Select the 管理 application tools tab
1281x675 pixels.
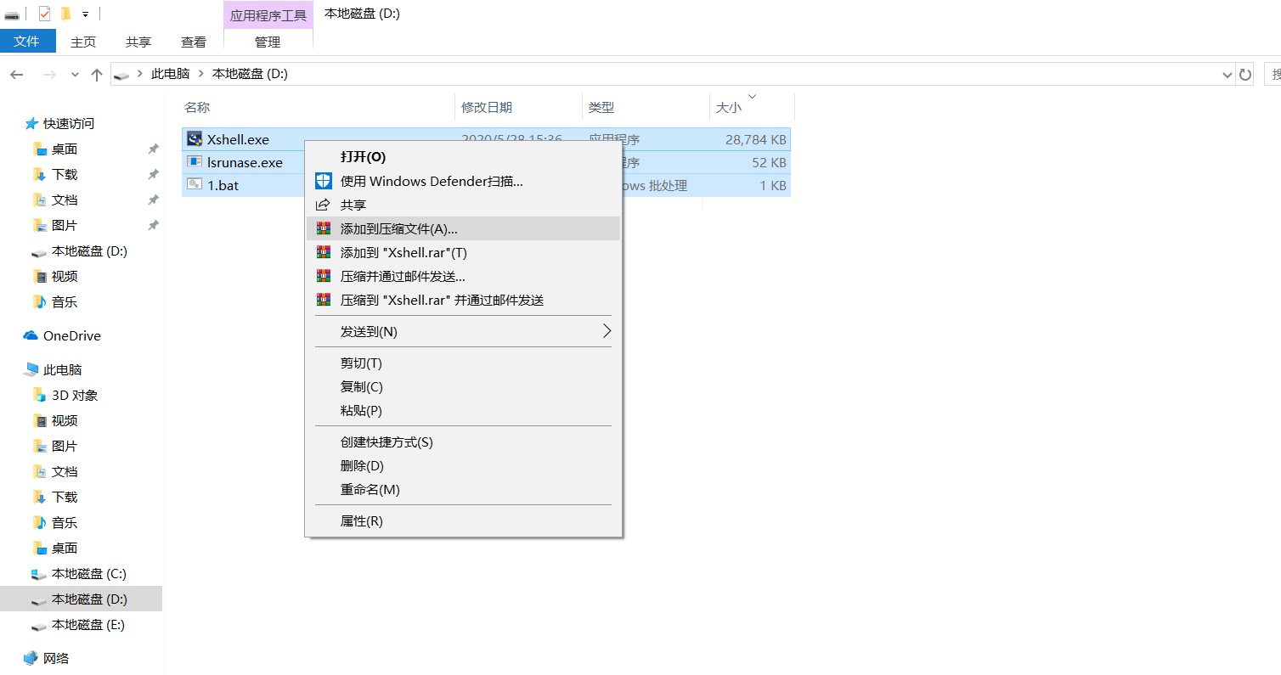pos(268,41)
